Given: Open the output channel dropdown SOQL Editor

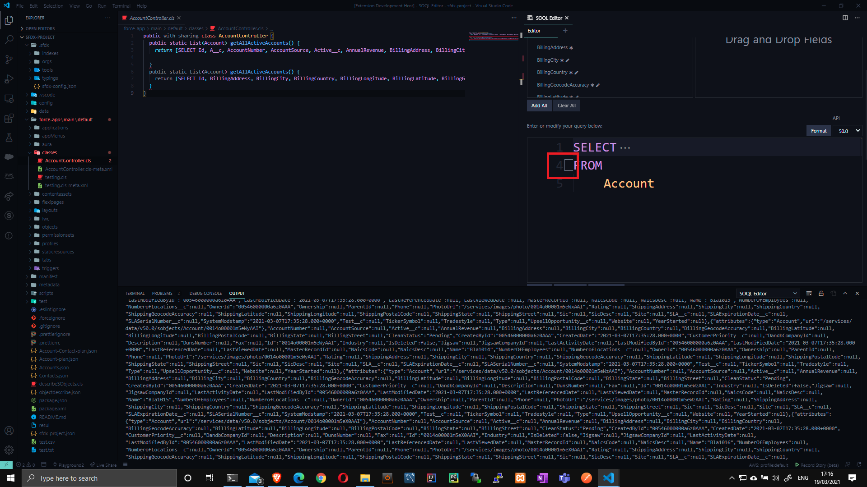Looking at the screenshot, I should click(768, 294).
